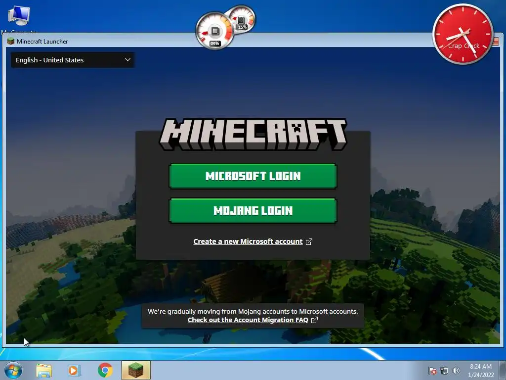The height and width of the screenshot is (380, 506).
Task: Open Google Chrome from the taskbar
Action: 105,370
